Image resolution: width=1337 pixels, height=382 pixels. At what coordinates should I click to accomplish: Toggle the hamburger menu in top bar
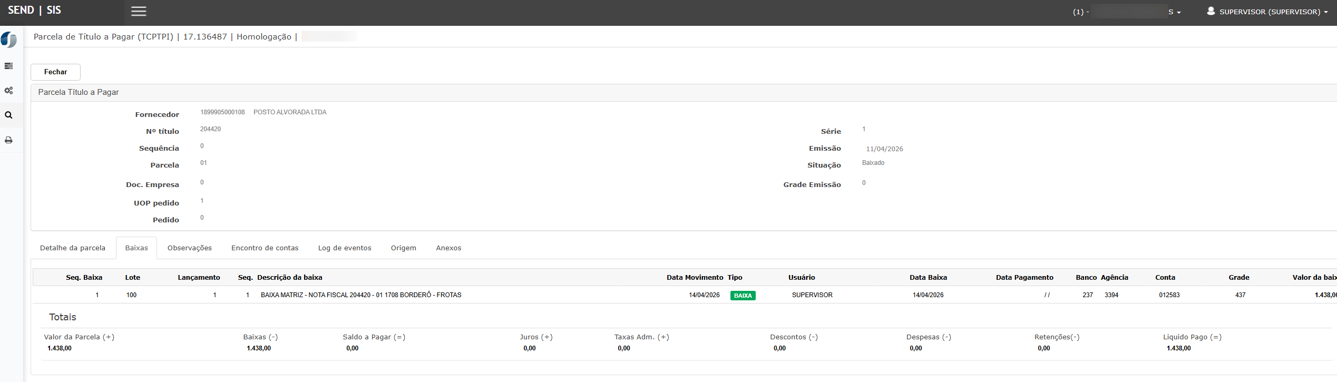coord(139,12)
